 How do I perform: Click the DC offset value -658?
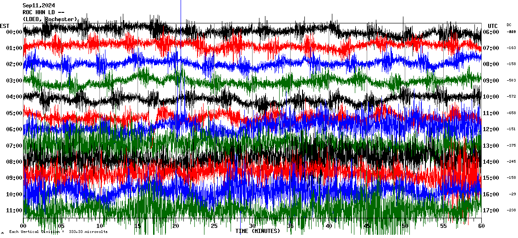pyautogui.click(x=511, y=113)
